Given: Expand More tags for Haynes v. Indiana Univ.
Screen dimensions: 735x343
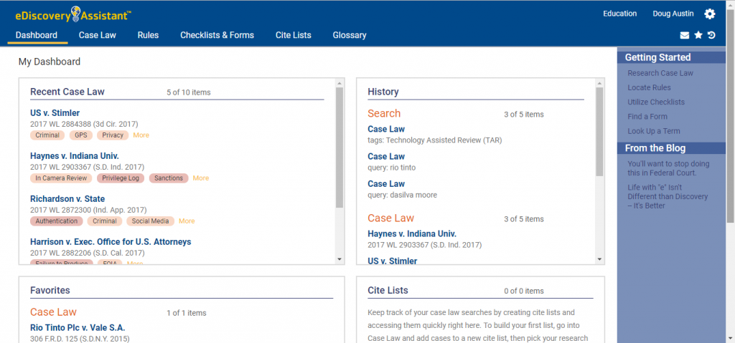Looking at the screenshot, I should (x=201, y=178).
